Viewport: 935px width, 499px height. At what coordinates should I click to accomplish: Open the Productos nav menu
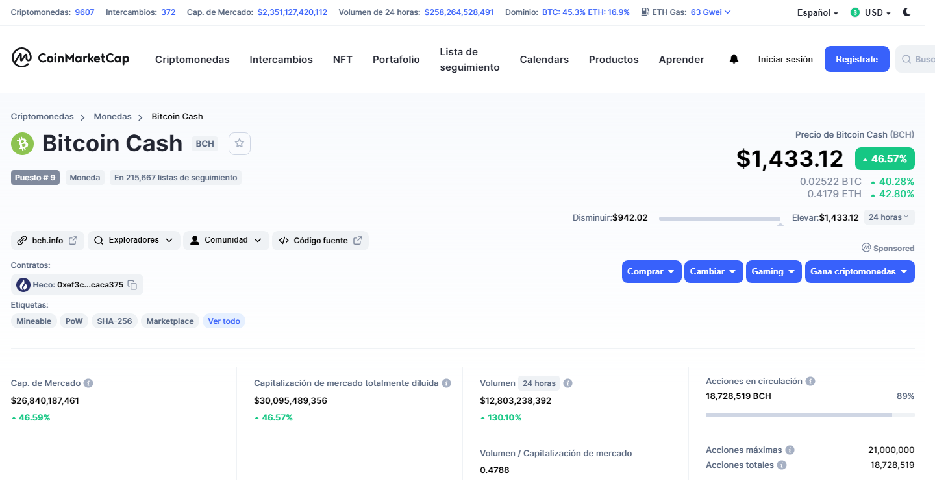click(614, 59)
